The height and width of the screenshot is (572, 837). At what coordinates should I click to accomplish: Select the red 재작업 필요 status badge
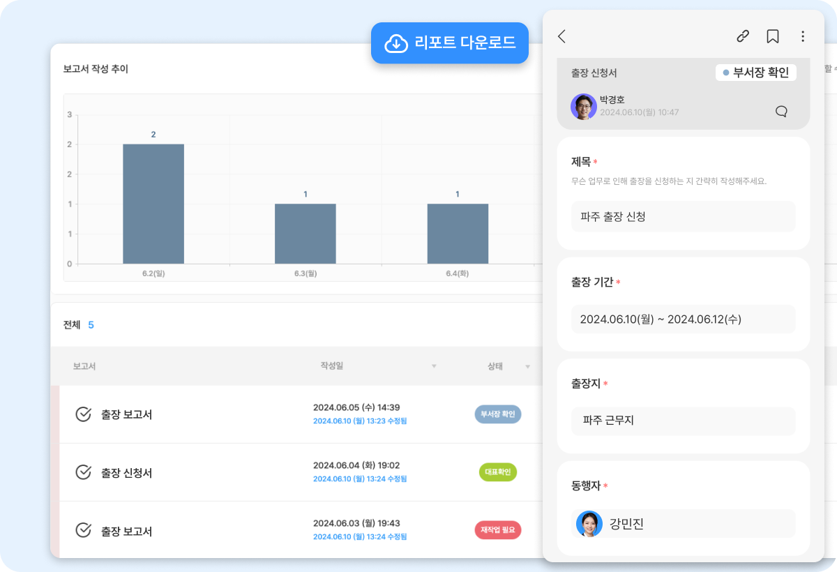pos(497,530)
